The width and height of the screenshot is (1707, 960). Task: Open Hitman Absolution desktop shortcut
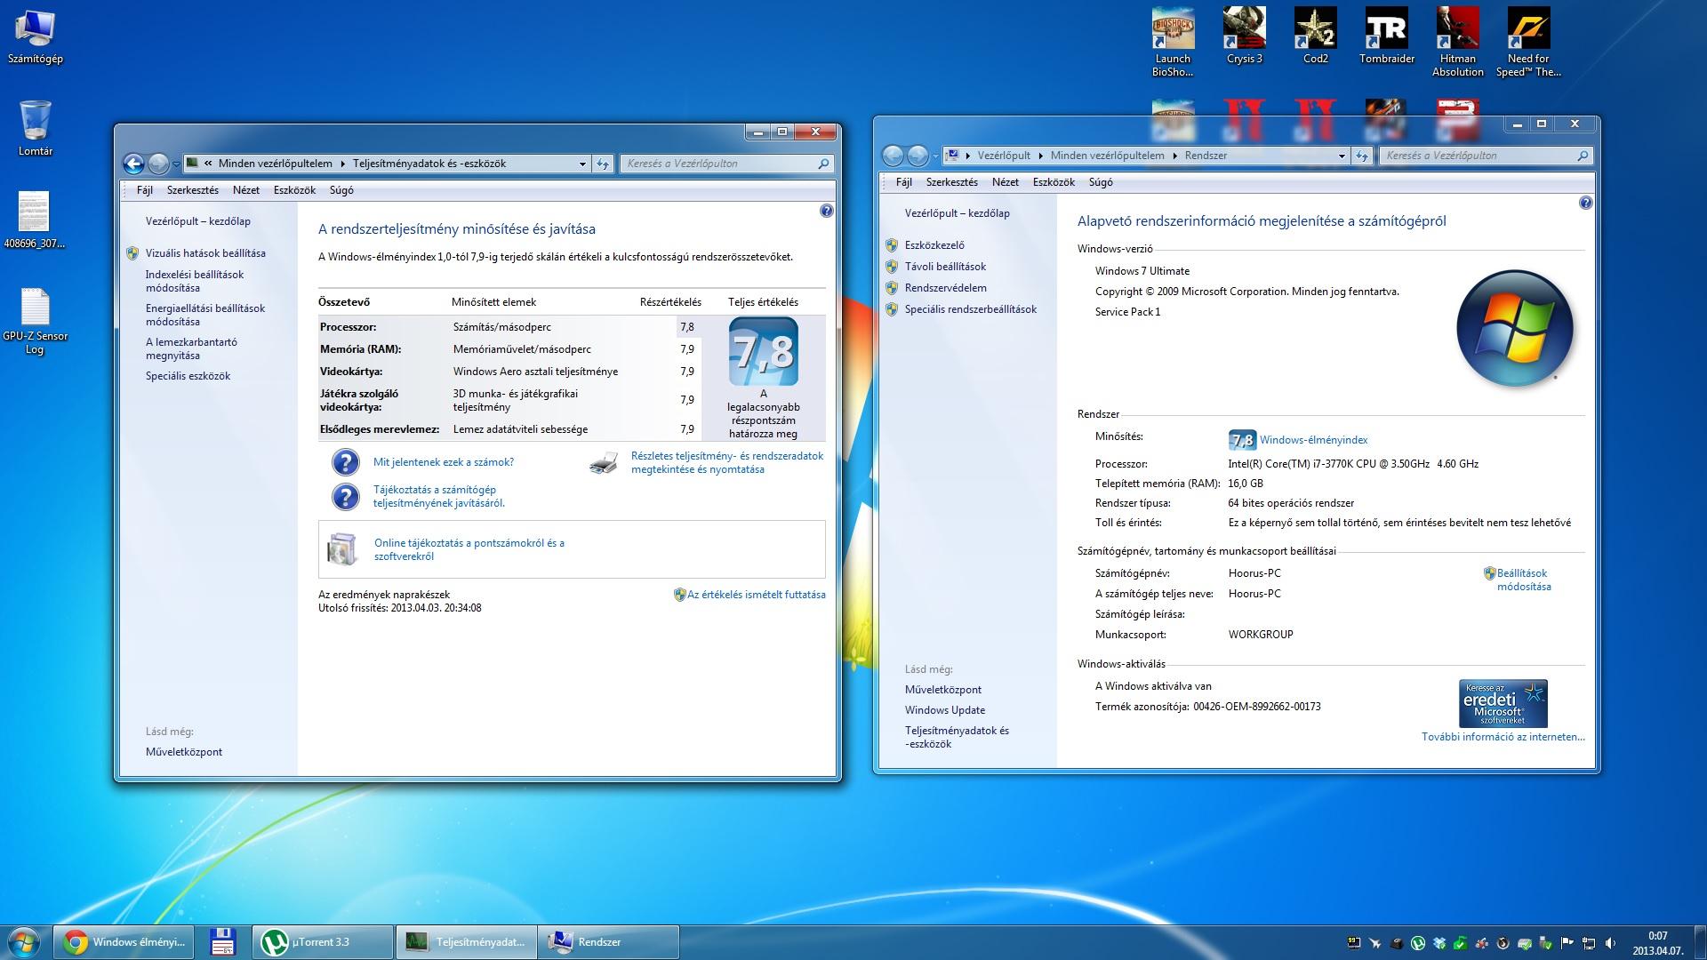click(1457, 42)
